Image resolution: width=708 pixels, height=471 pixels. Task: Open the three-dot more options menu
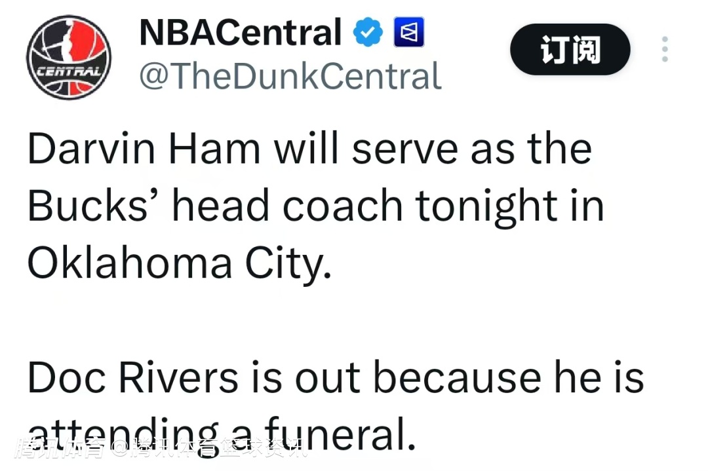coord(664,49)
